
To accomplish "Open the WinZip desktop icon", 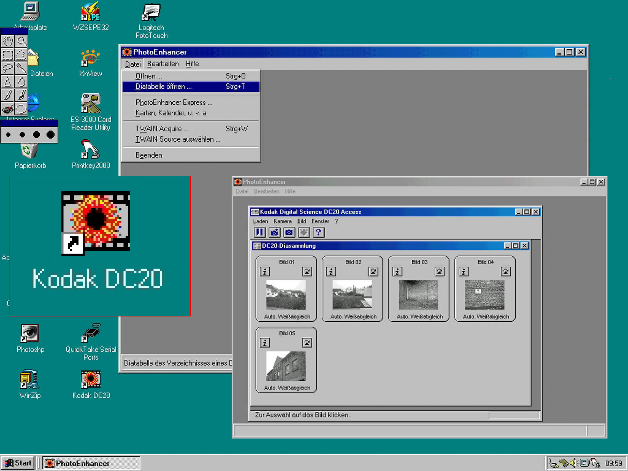I will (30, 384).
